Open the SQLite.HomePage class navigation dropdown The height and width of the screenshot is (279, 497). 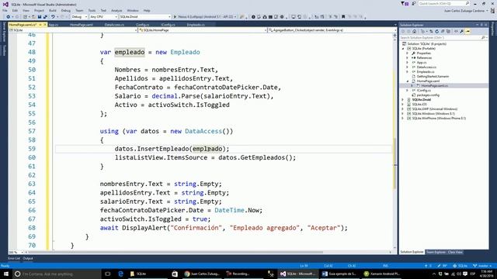pos(202,30)
